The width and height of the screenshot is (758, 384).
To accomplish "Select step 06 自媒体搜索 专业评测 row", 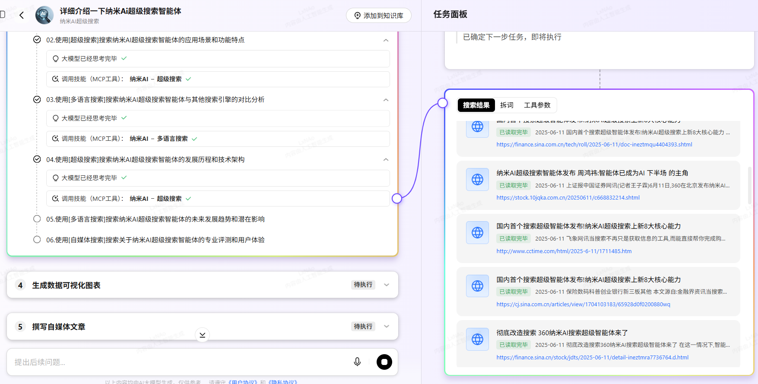I will 155,240.
